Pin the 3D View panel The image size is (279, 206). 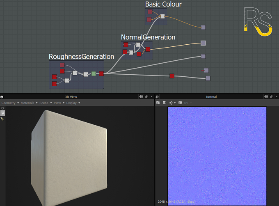coord(141,96)
